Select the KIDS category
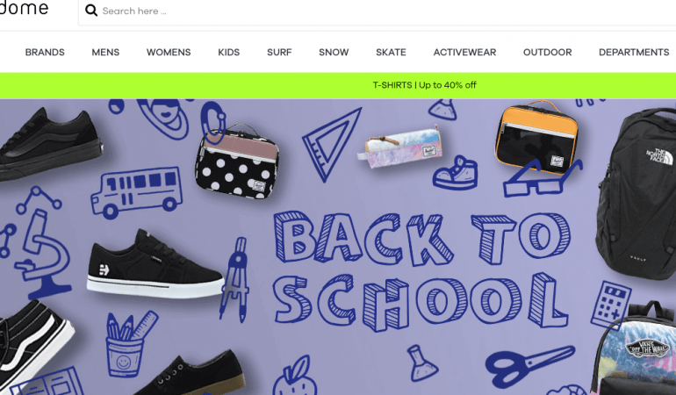676x395 pixels. pyautogui.click(x=229, y=52)
